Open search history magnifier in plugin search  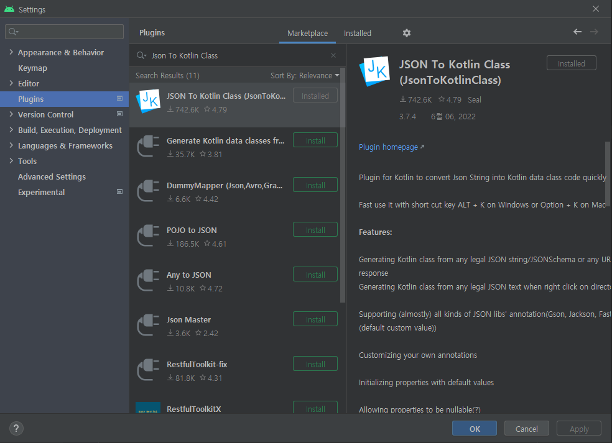pyautogui.click(x=141, y=55)
